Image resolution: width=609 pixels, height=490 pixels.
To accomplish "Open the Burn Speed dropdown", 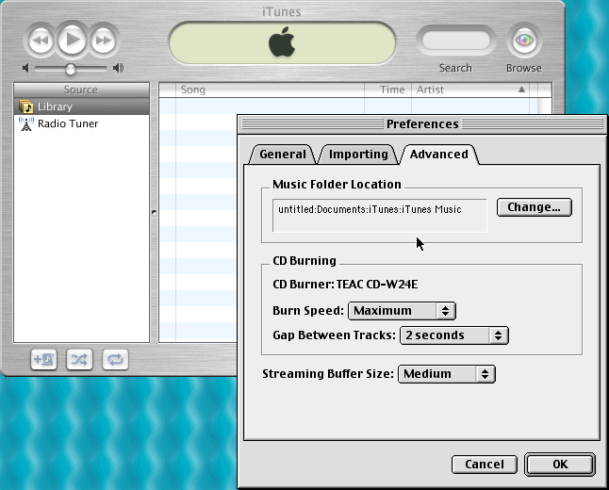I will tap(402, 311).
